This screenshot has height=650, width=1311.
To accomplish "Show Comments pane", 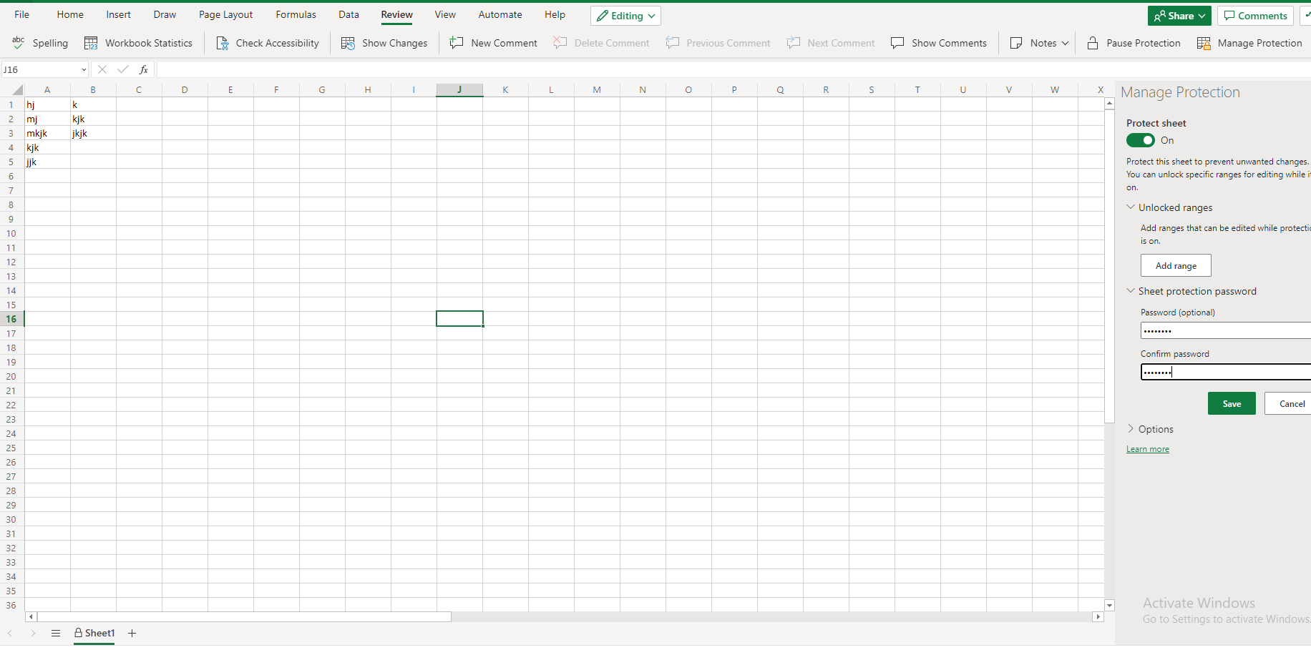I will (938, 43).
